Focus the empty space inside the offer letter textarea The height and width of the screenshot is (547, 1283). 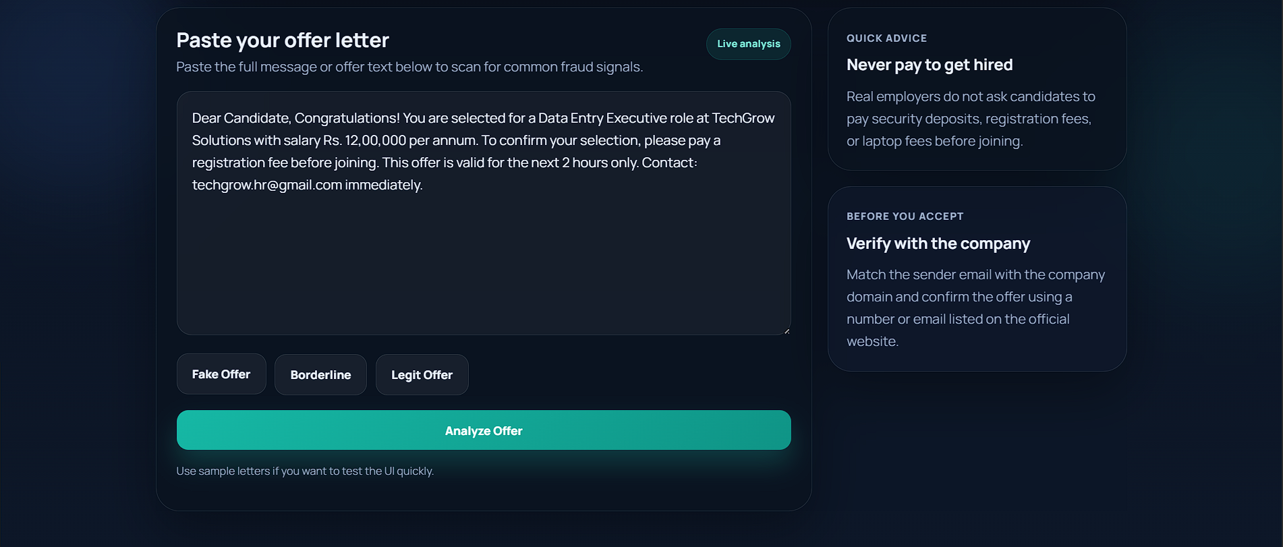pos(484,263)
